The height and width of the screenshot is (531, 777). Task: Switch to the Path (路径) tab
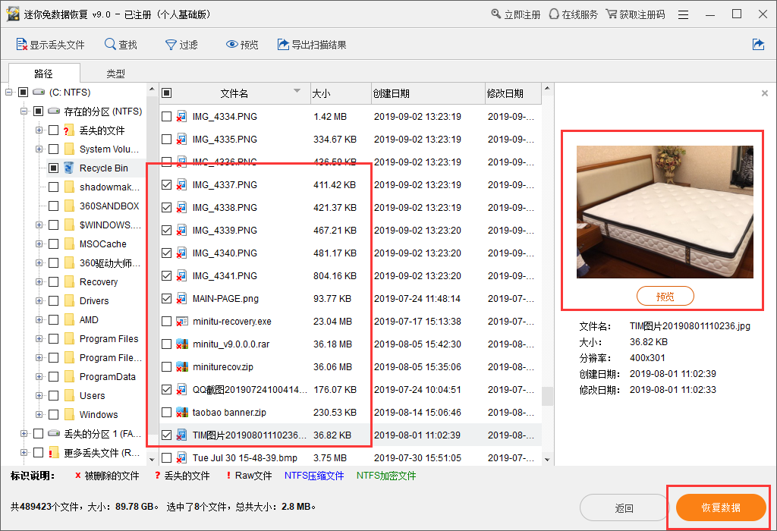pyautogui.click(x=43, y=74)
